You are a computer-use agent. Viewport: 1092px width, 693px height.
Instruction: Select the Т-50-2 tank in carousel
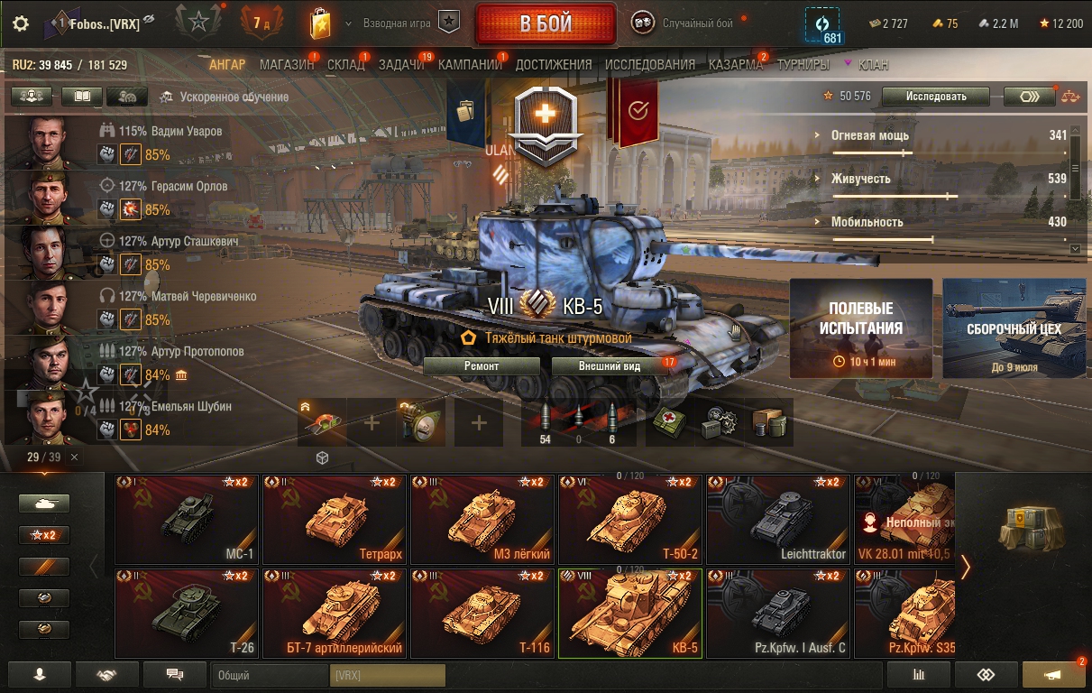[x=630, y=519]
